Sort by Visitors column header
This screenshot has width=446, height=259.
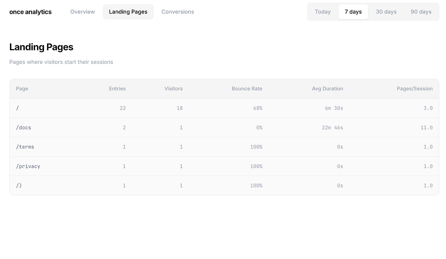pos(174,88)
